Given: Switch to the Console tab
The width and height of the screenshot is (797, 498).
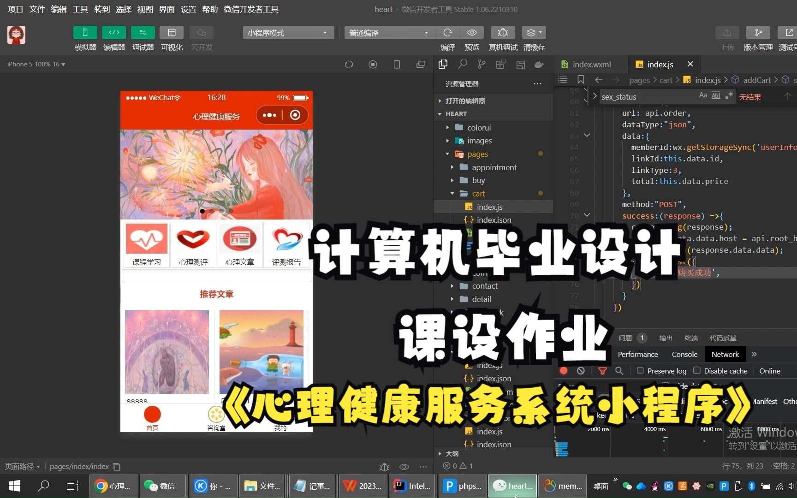Looking at the screenshot, I should pos(684,354).
